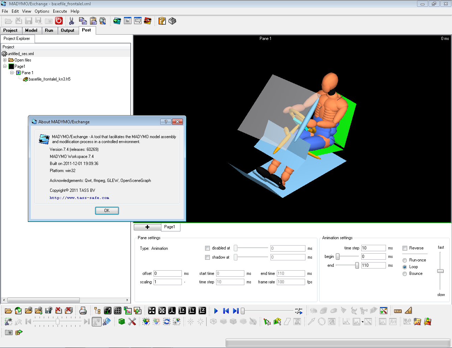Collapse the Page1 tree node
Viewport: 452px width, 348px height.
5,66
